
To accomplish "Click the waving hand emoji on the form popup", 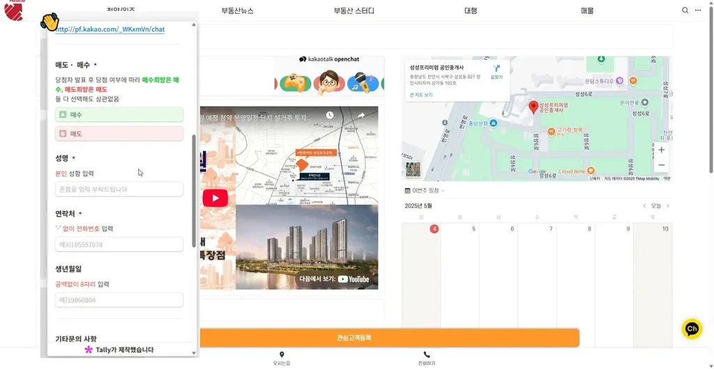I will pos(50,22).
